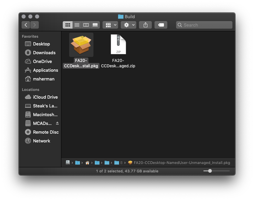Select the ZIP archive file icon
254x200 pixels.
[118, 44]
